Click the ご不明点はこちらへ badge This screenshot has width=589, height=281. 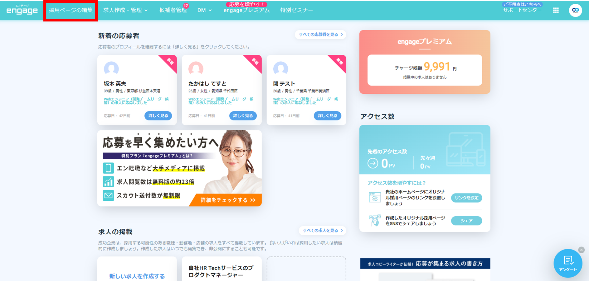[522, 4]
